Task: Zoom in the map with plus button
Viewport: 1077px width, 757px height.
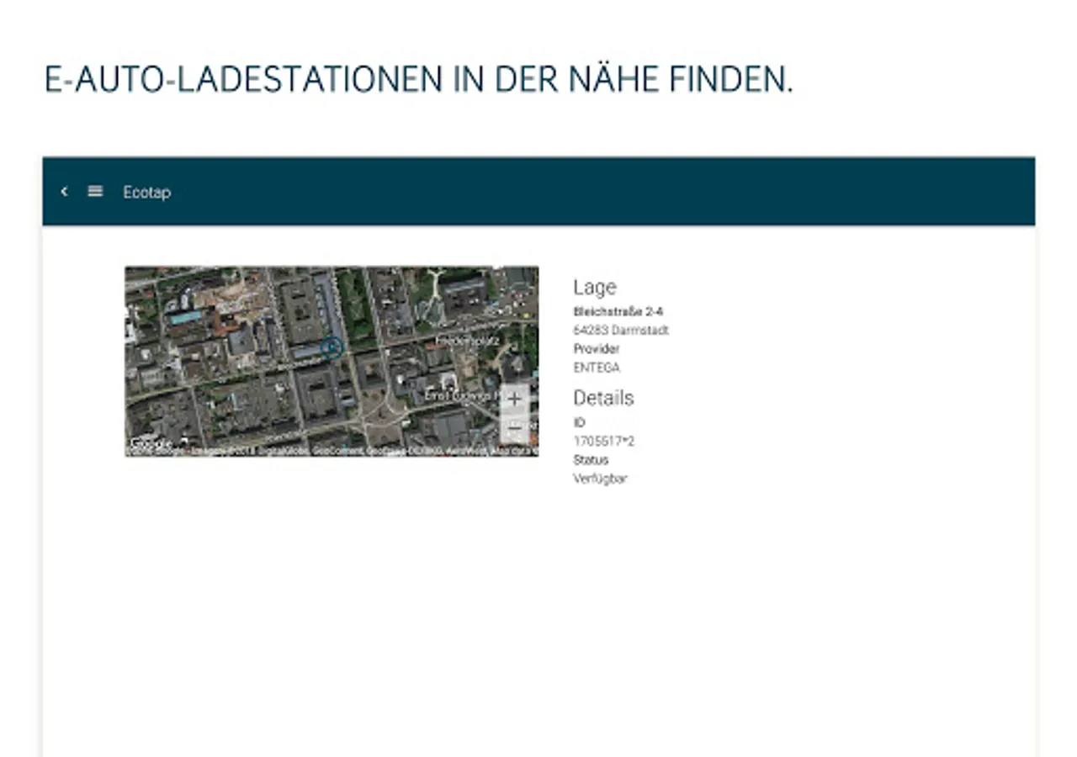Action: [514, 399]
